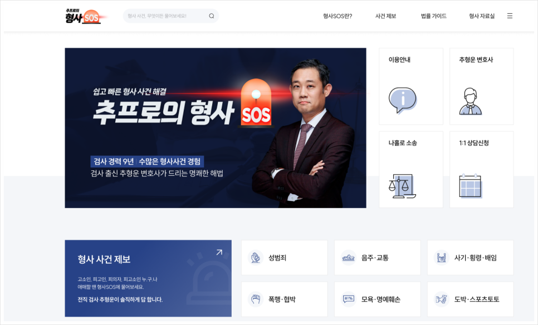The height and width of the screenshot is (325, 538).
Task: Select the 음주·교통 car icon
Action: click(x=348, y=258)
